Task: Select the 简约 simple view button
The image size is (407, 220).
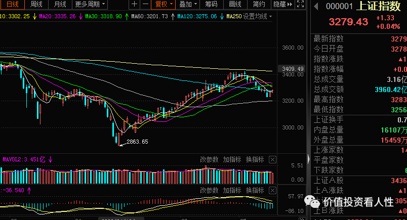Action: [259, 4]
